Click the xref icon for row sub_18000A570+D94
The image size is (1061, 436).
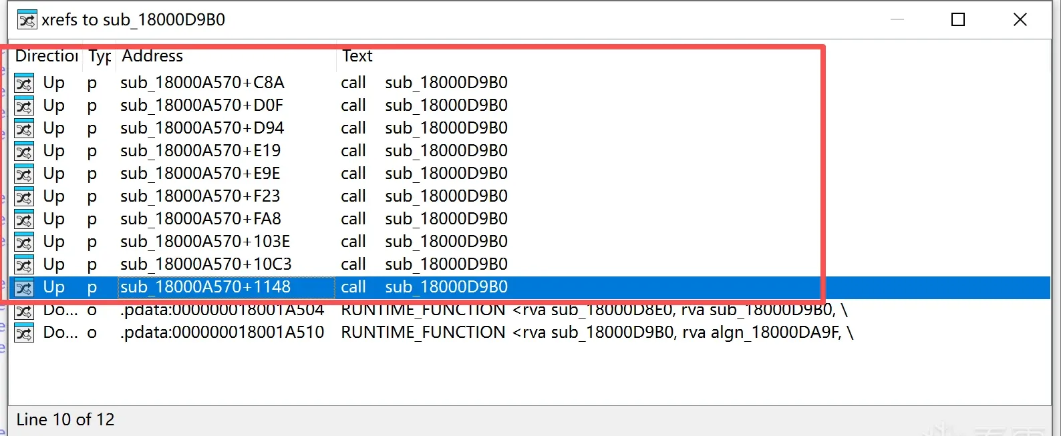[x=24, y=129]
